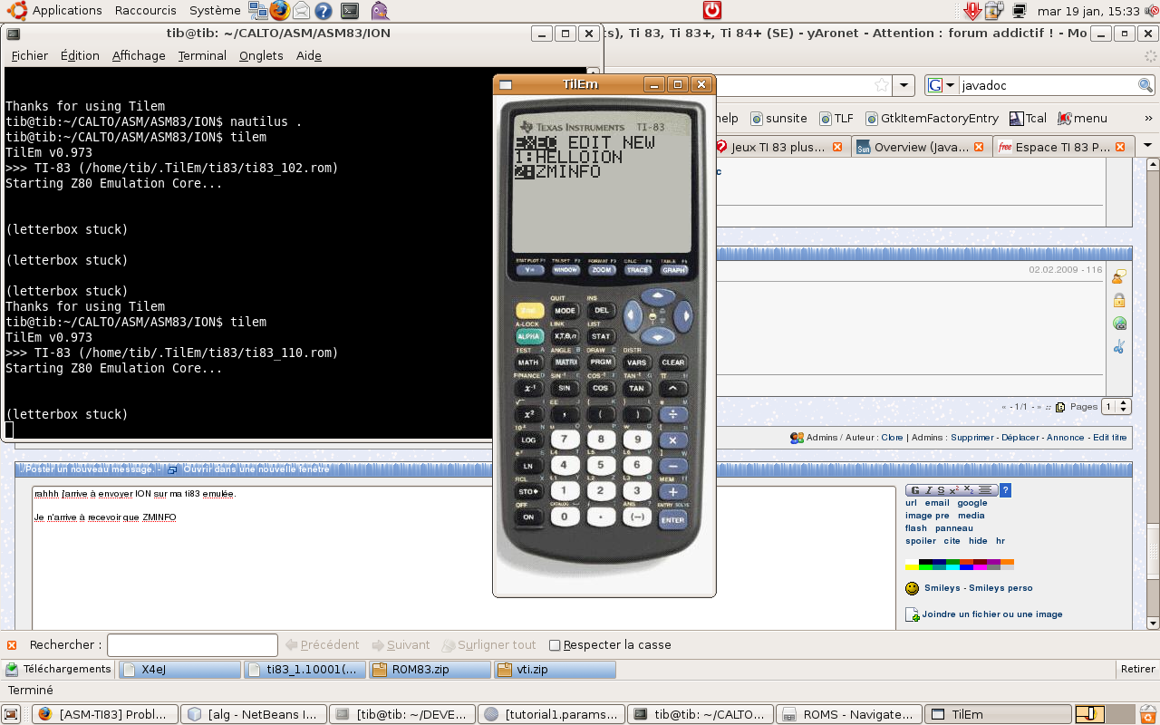Screen dimensions: 1160x725
Task: Open the list-all-tabs dropdown arrow
Action: [x=1147, y=145]
